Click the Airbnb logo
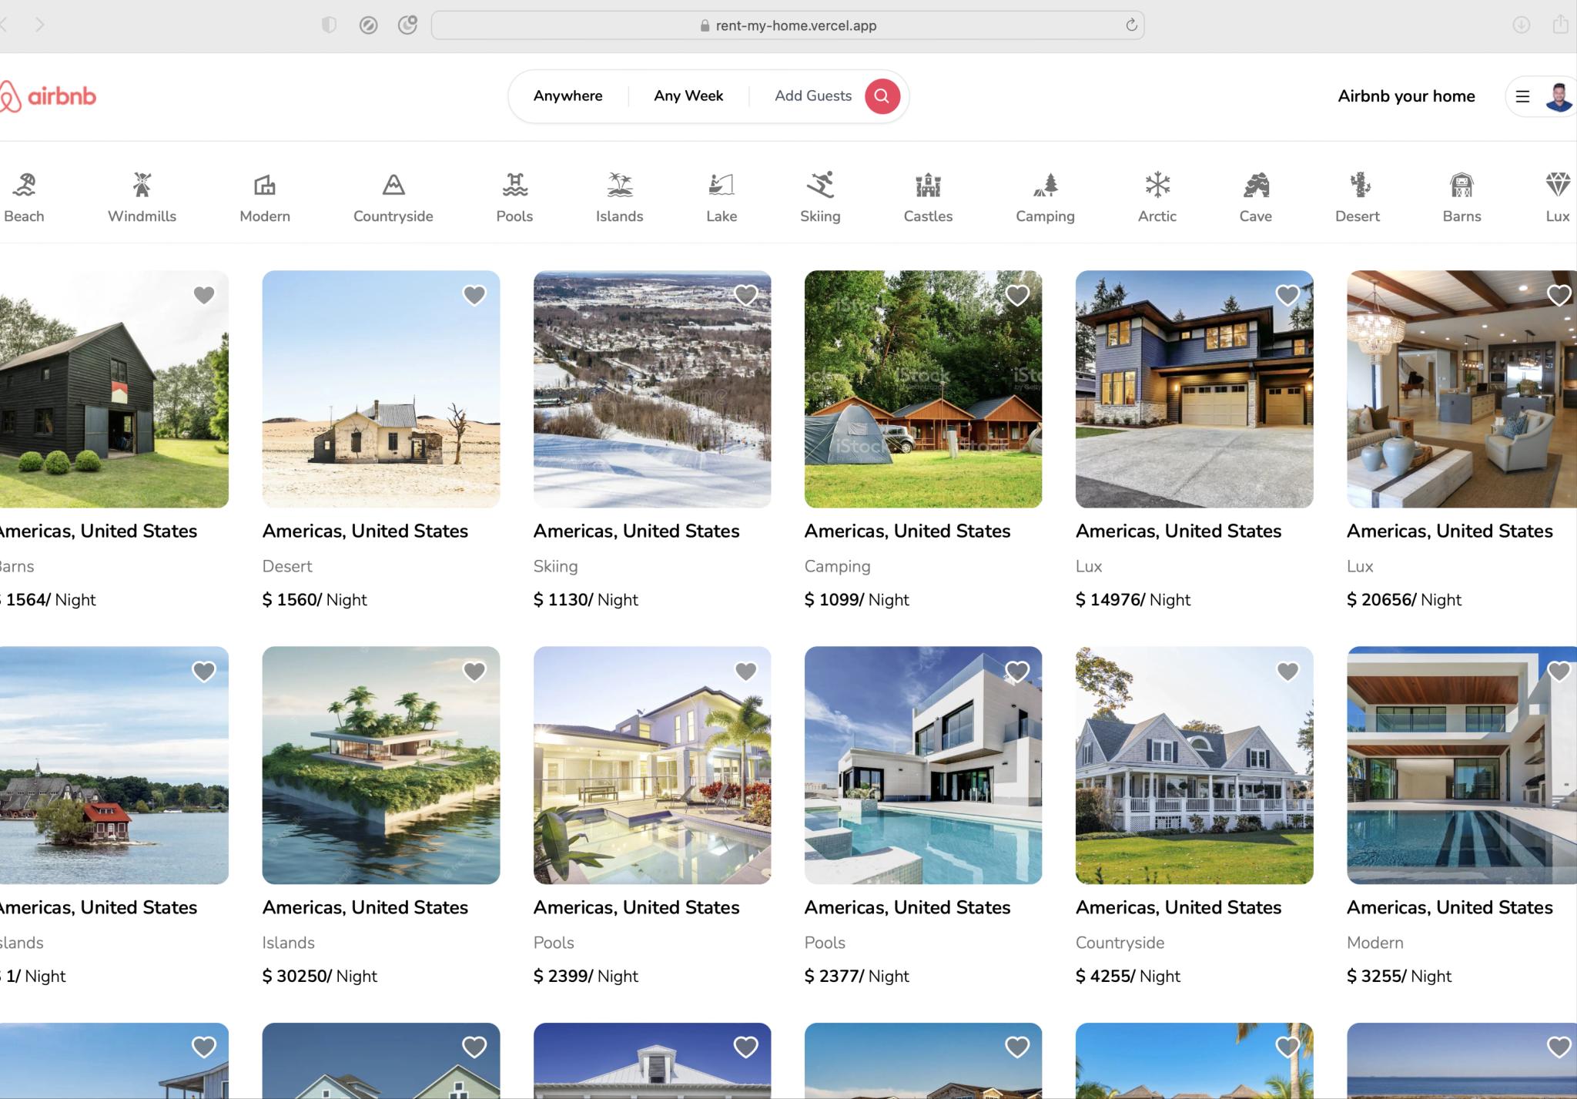This screenshot has width=1577, height=1099. tap(48, 96)
